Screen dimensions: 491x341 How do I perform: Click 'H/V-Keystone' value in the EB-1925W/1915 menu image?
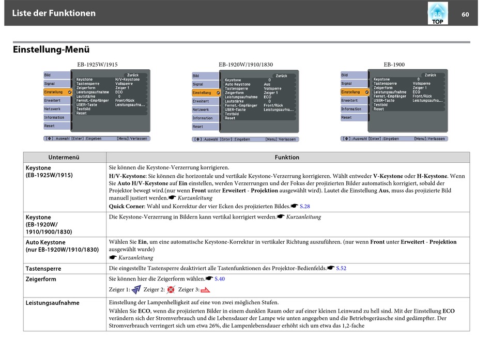pyautogui.click(x=128, y=80)
